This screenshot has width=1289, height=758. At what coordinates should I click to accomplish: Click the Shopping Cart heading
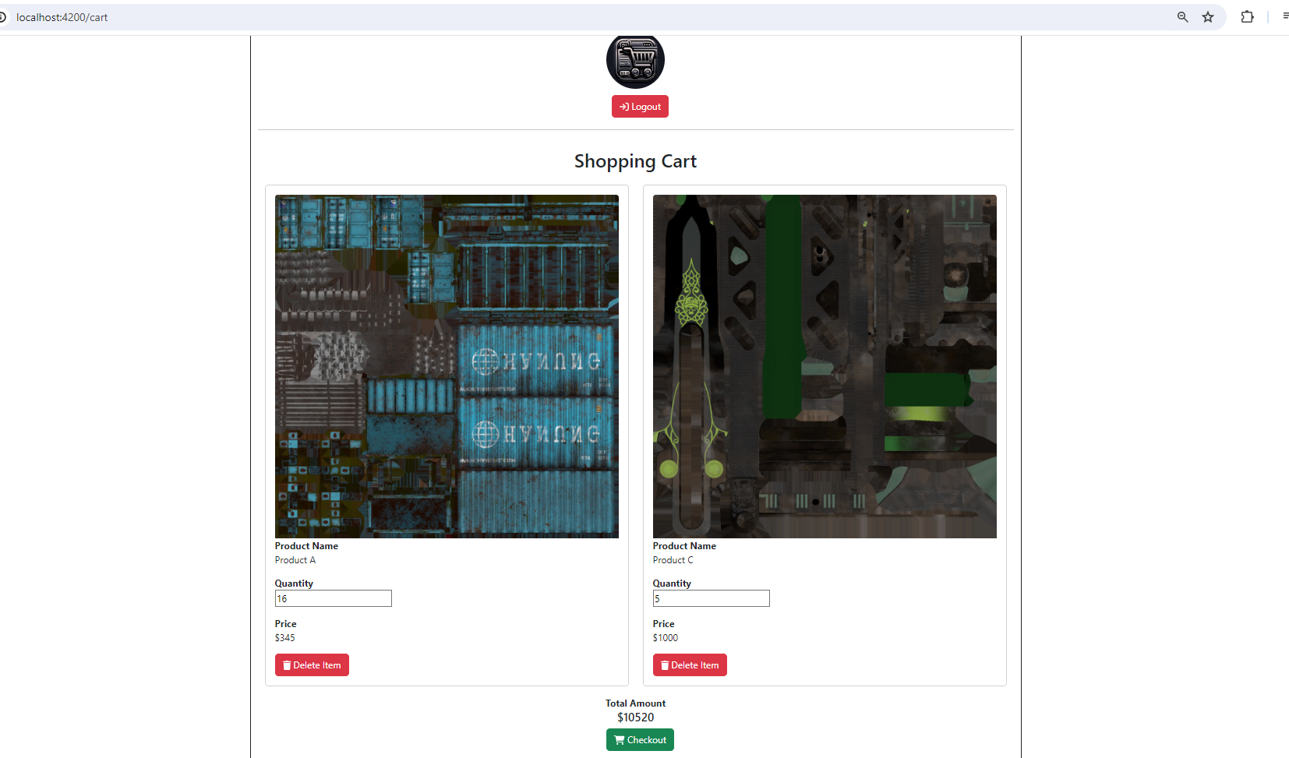click(x=636, y=161)
